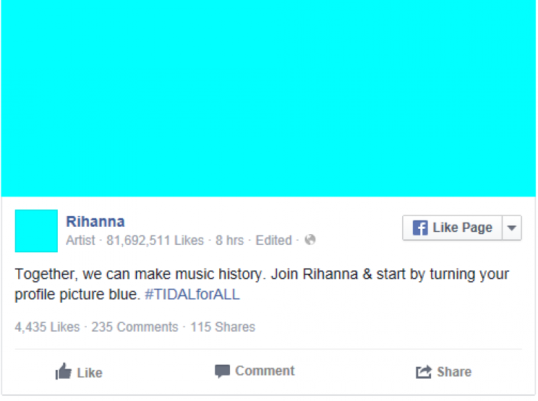Click the thumbs-up icon to like the post
The width and height of the screenshot is (538, 401).
click(63, 371)
